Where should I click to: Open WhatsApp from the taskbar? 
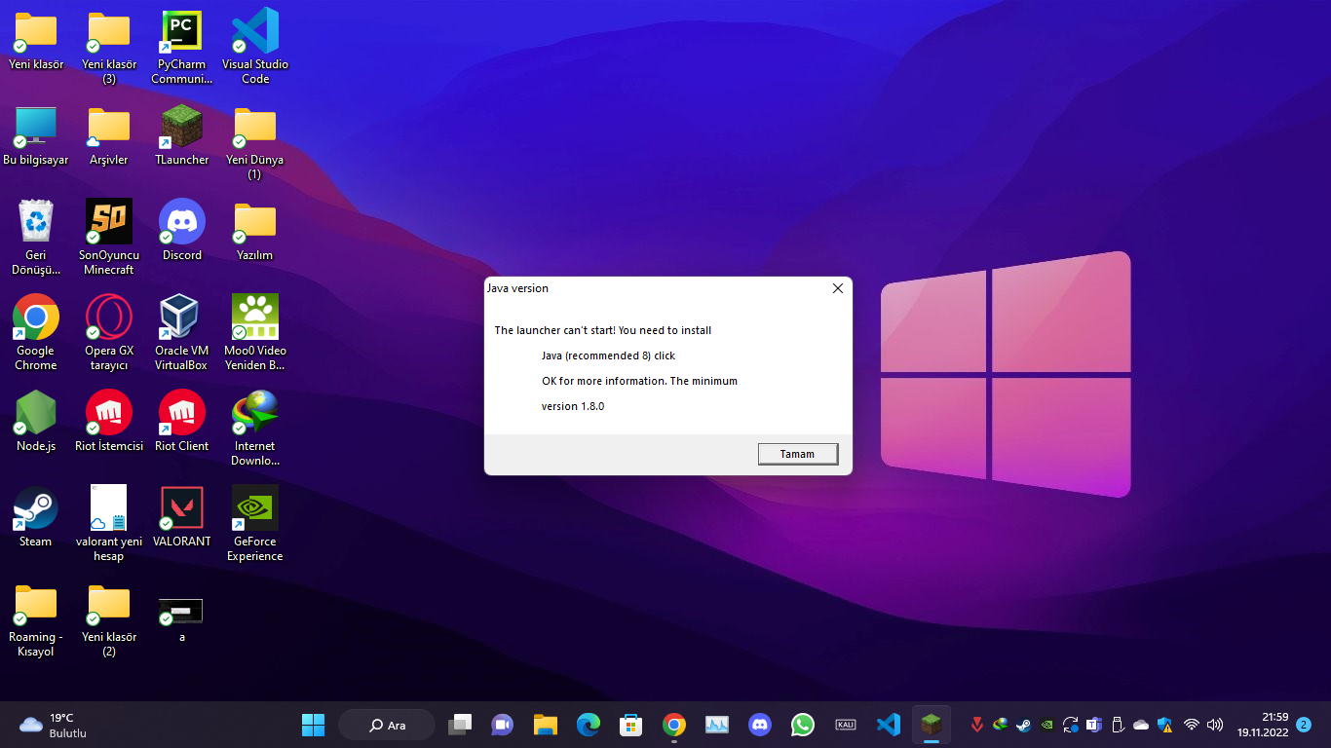coord(802,725)
